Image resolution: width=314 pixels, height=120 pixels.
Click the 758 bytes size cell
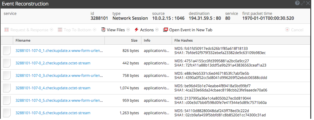pyautogui.click(x=131, y=76)
